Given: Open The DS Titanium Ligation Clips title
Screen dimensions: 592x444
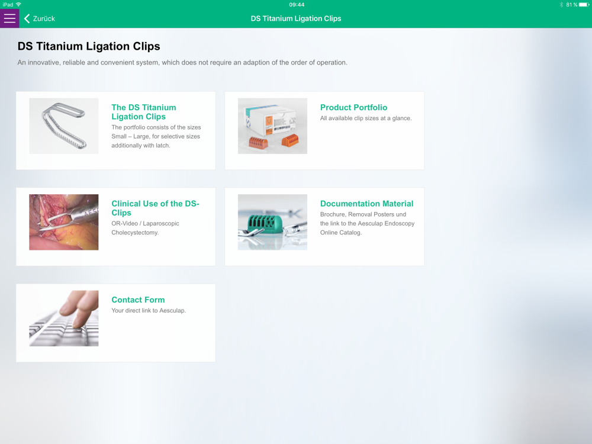Looking at the screenshot, I should coord(144,112).
